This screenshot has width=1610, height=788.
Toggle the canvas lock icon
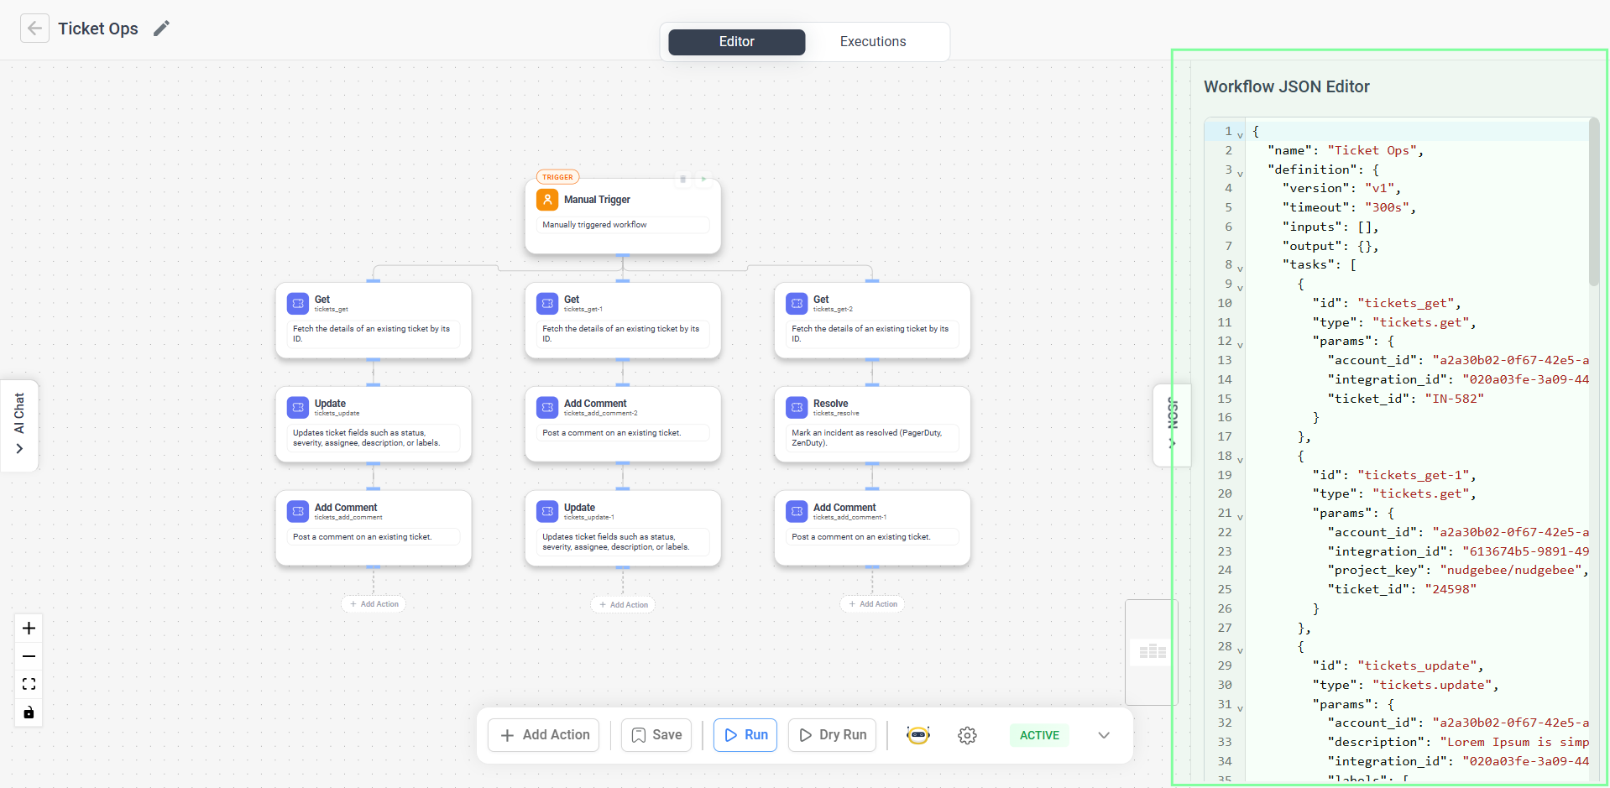coord(28,712)
